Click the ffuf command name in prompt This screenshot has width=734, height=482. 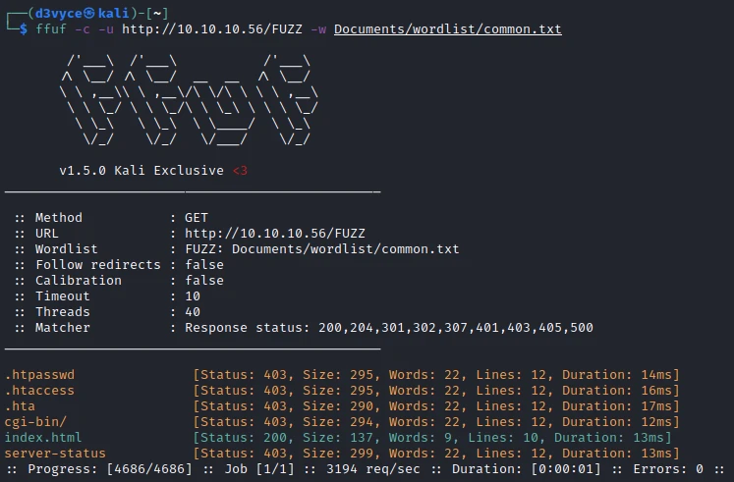[51, 29]
